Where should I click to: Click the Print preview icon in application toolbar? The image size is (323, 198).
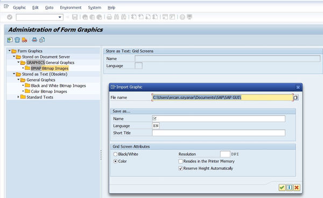34,40
